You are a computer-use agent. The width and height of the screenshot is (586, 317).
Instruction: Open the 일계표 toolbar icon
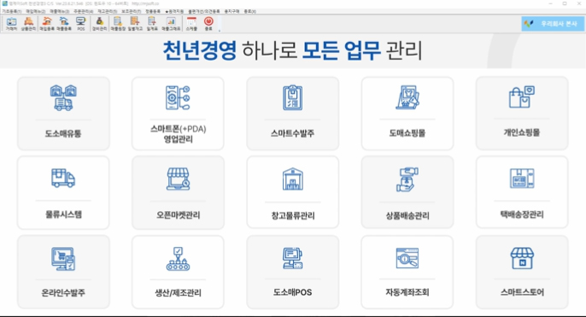(x=152, y=24)
